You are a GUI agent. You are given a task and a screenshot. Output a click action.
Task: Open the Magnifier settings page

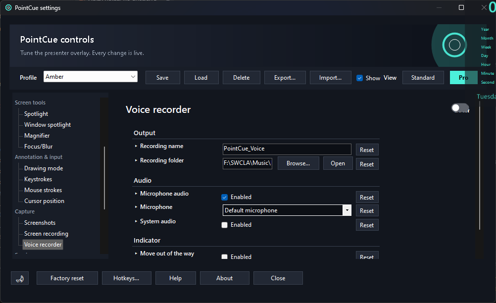click(x=37, y=136)
